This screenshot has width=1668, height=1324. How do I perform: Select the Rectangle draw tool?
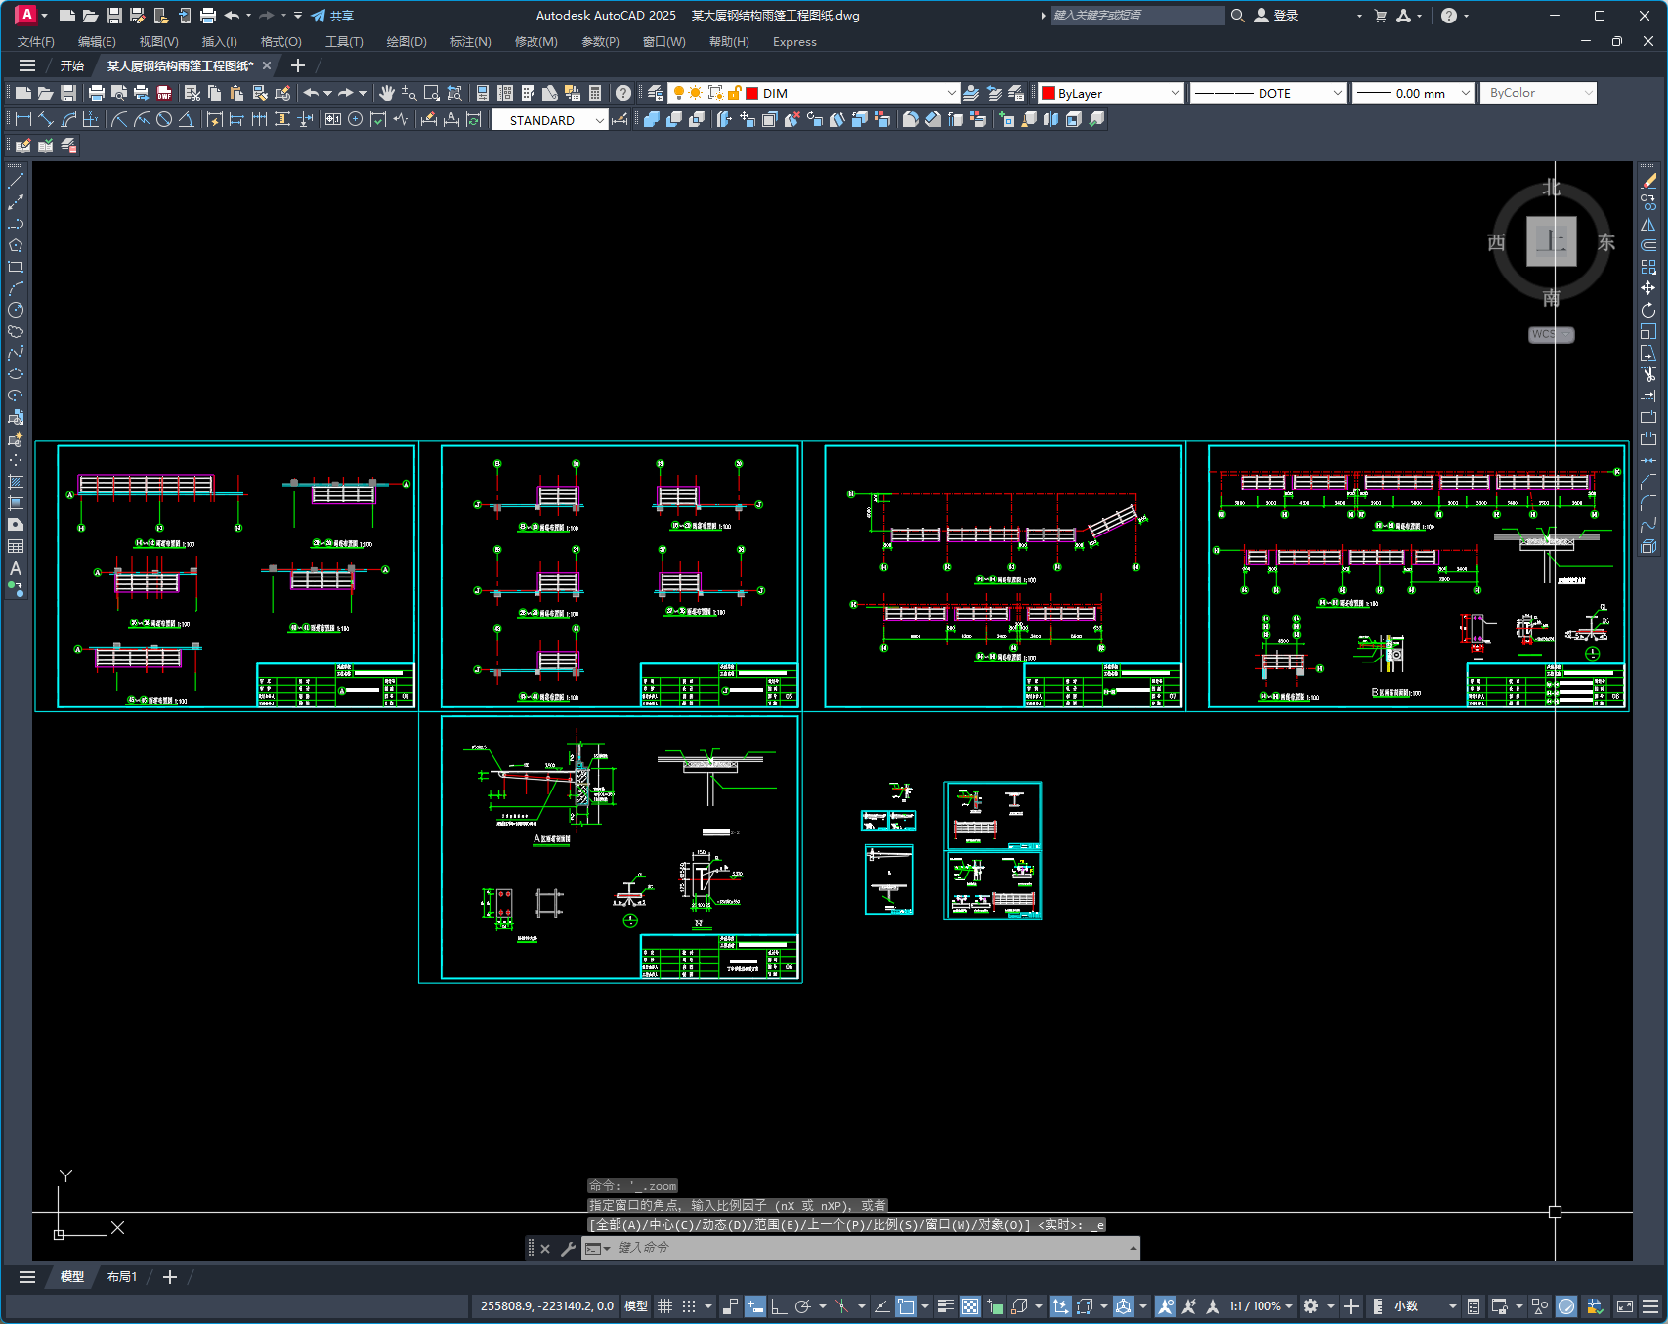coord(16,267)
